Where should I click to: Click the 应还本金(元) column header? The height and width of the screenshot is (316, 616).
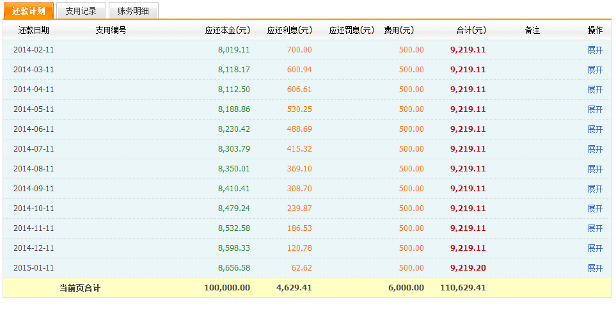click(x=228, y=30)
